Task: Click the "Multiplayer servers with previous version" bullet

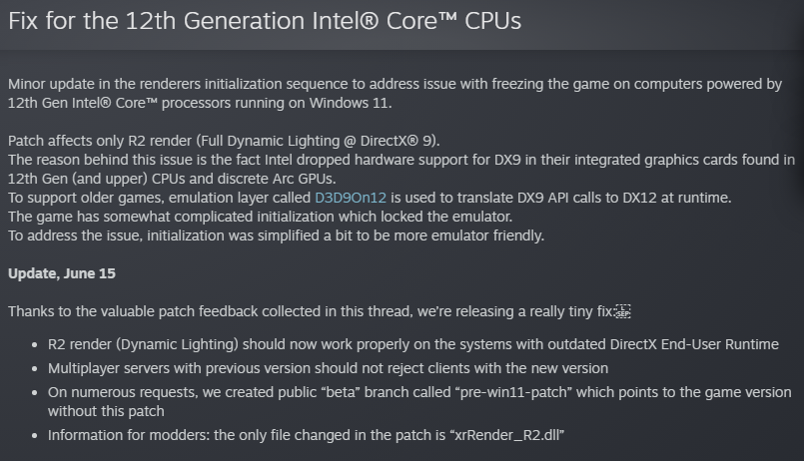Action: coord(328,368)
